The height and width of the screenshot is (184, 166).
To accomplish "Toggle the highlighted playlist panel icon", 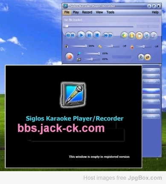I will (x=139, y=36).
